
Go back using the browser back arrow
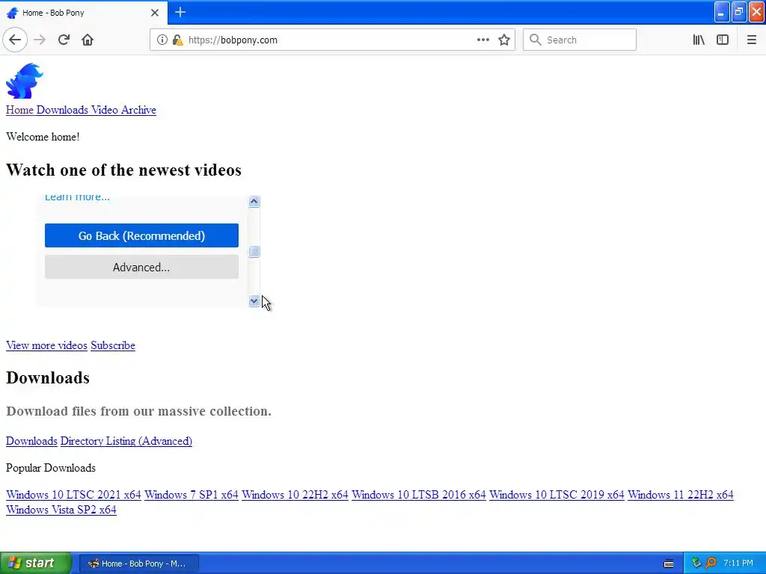[x=15, y=40]
